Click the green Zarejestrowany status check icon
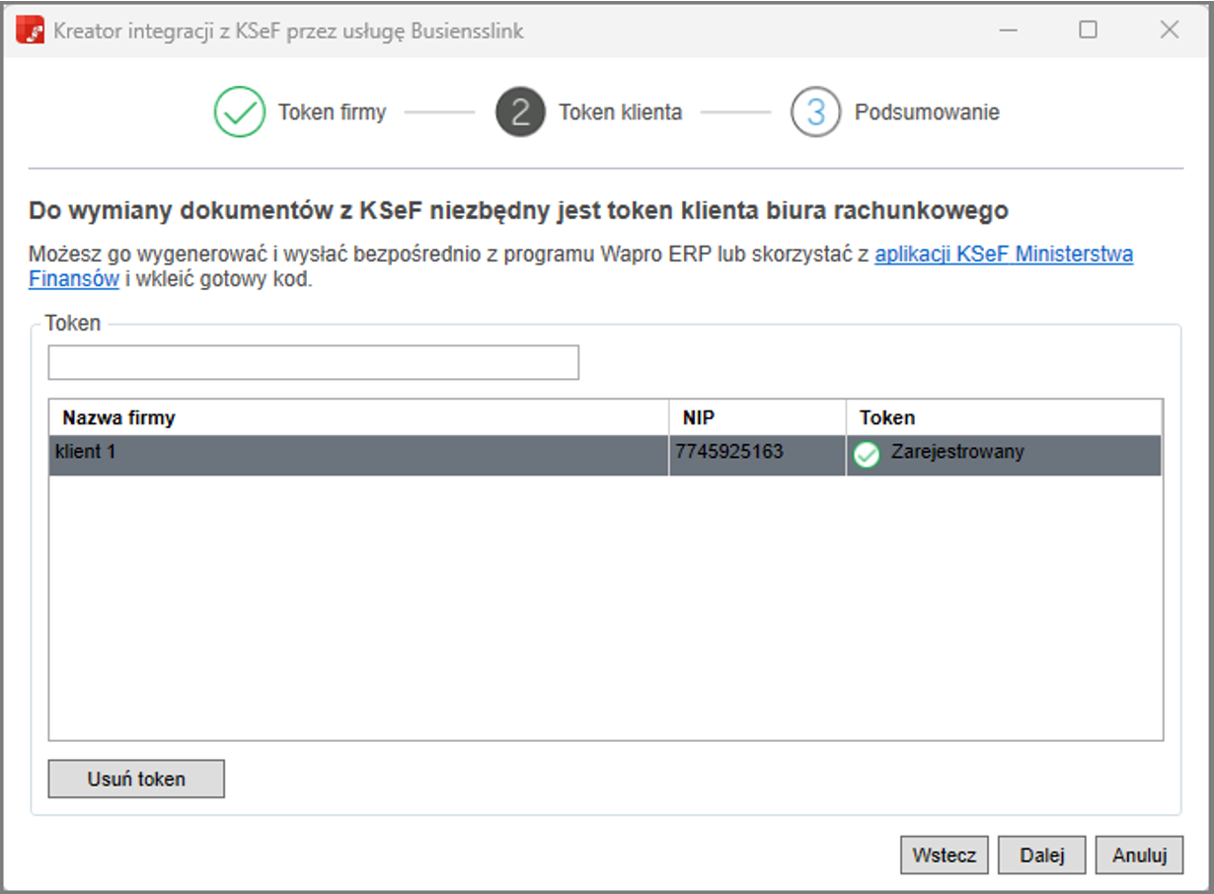 pyautogui.click(x=867, y=455)
